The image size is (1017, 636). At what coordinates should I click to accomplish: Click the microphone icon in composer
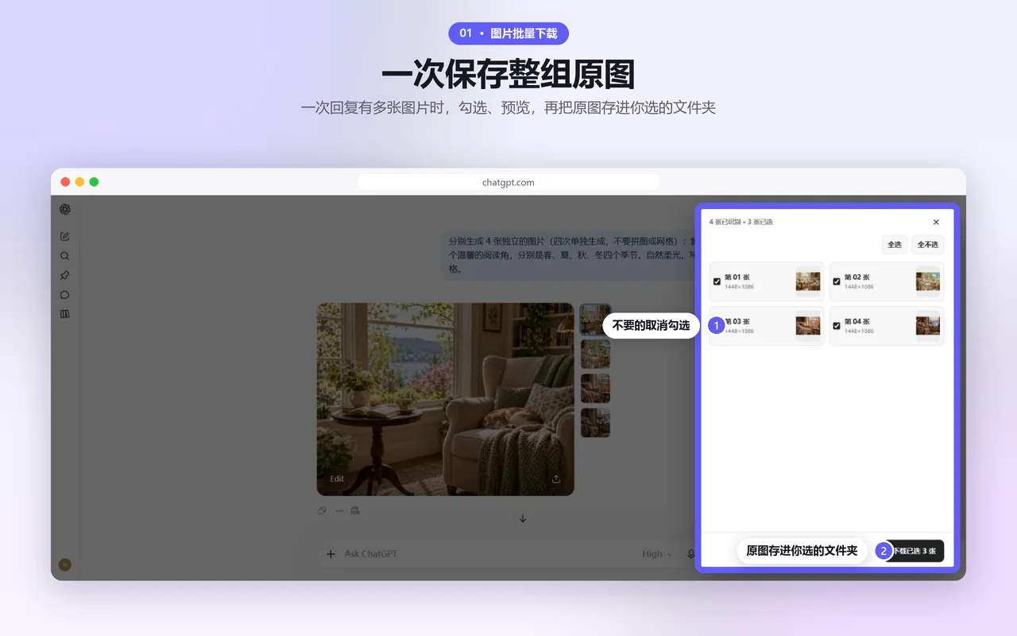point(690,554)
